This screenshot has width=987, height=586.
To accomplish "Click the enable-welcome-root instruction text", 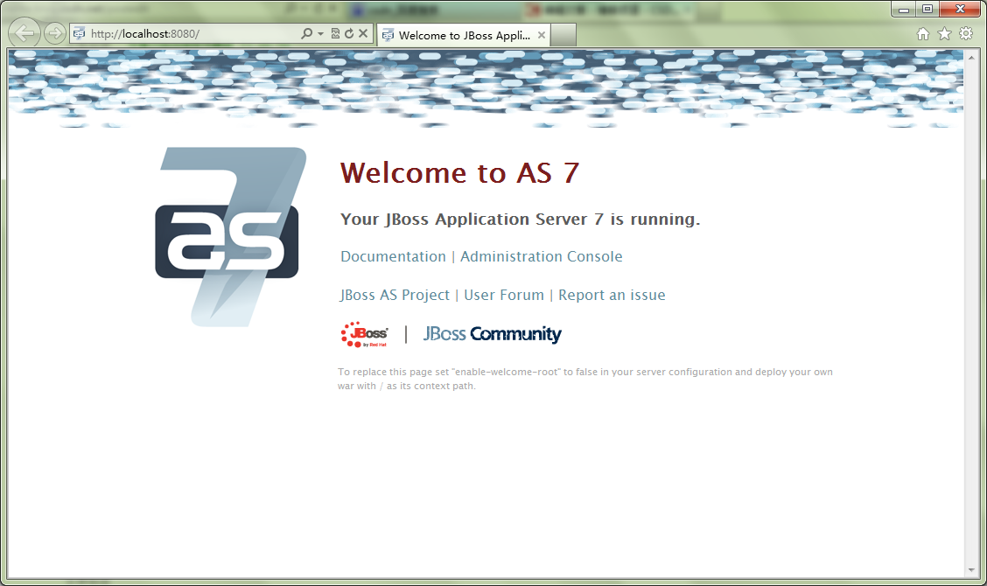I will click(584, 379).
